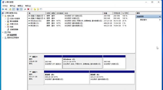
Task: Sort by the 状态 column header
Action: tap(83, 13)
